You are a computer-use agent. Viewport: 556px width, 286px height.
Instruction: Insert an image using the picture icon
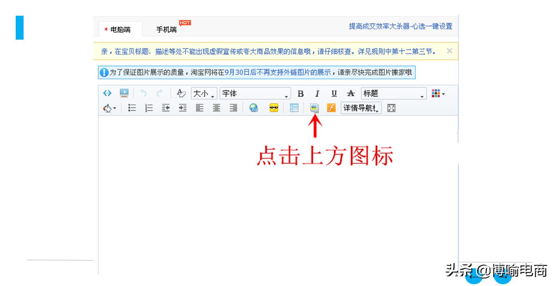[x=314, y=108]
